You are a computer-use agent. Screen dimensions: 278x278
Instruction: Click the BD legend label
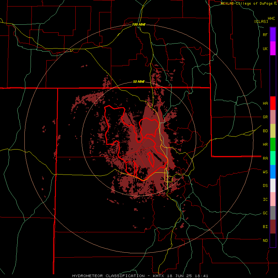click(x=265, y=131)
